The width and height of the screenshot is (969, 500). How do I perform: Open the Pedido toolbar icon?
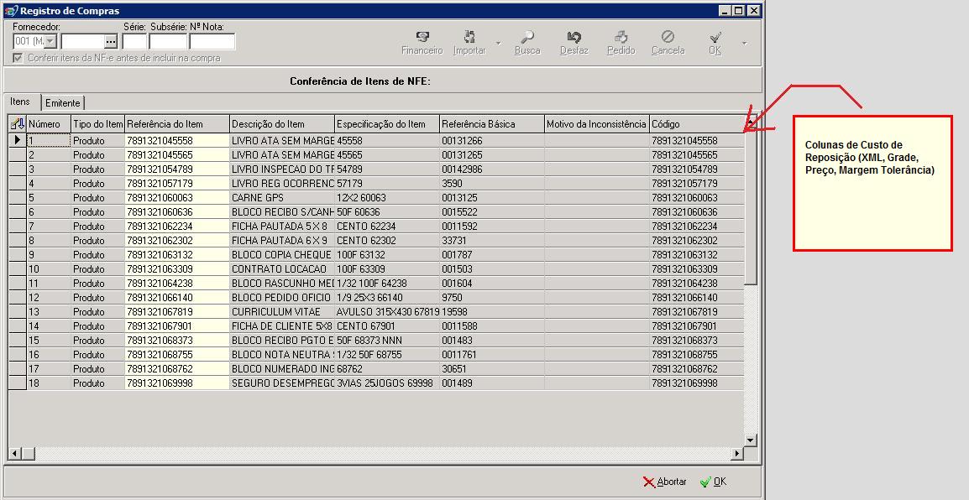click(621, 37)
